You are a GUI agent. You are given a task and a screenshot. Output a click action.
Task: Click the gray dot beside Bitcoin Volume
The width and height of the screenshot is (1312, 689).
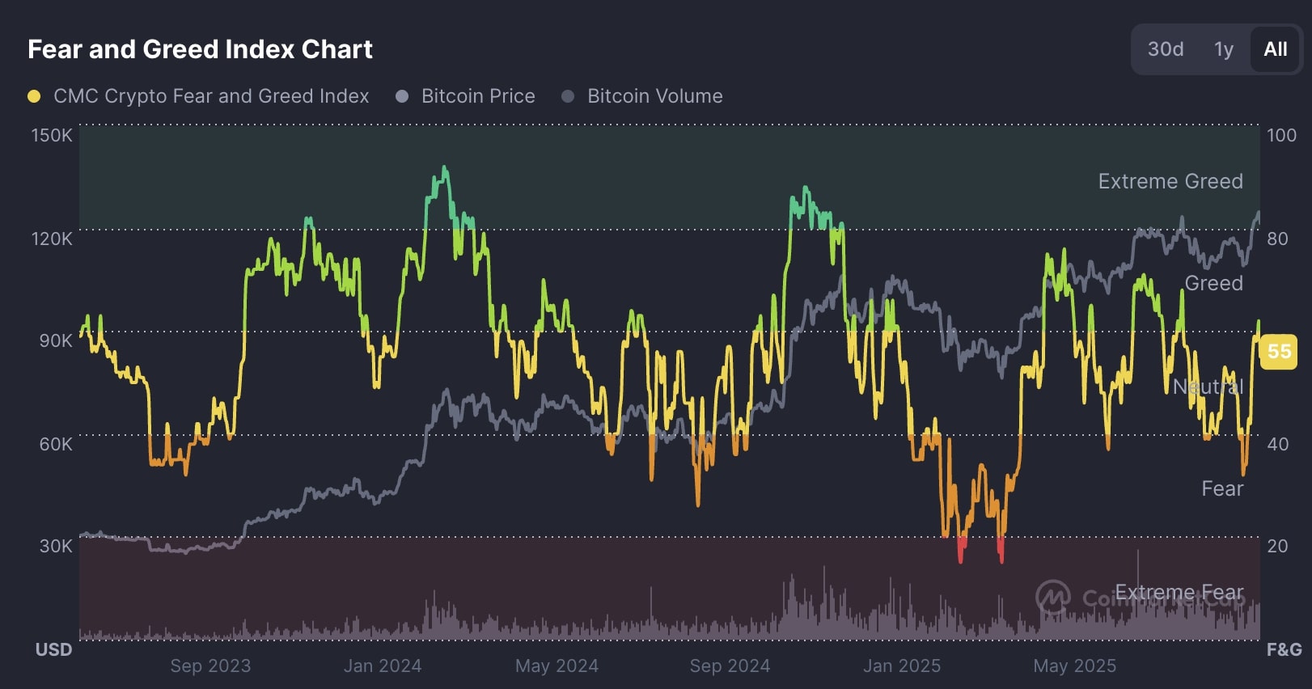click(x=568, y=96)
